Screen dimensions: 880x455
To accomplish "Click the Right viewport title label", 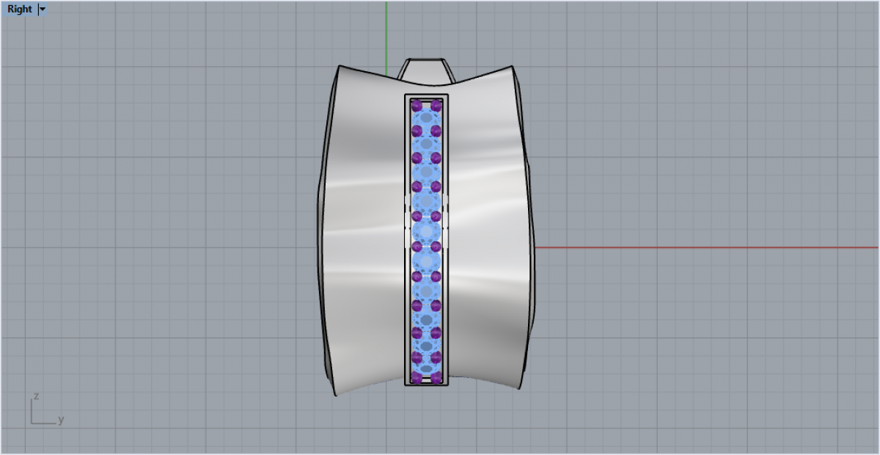I will [20, 9].
